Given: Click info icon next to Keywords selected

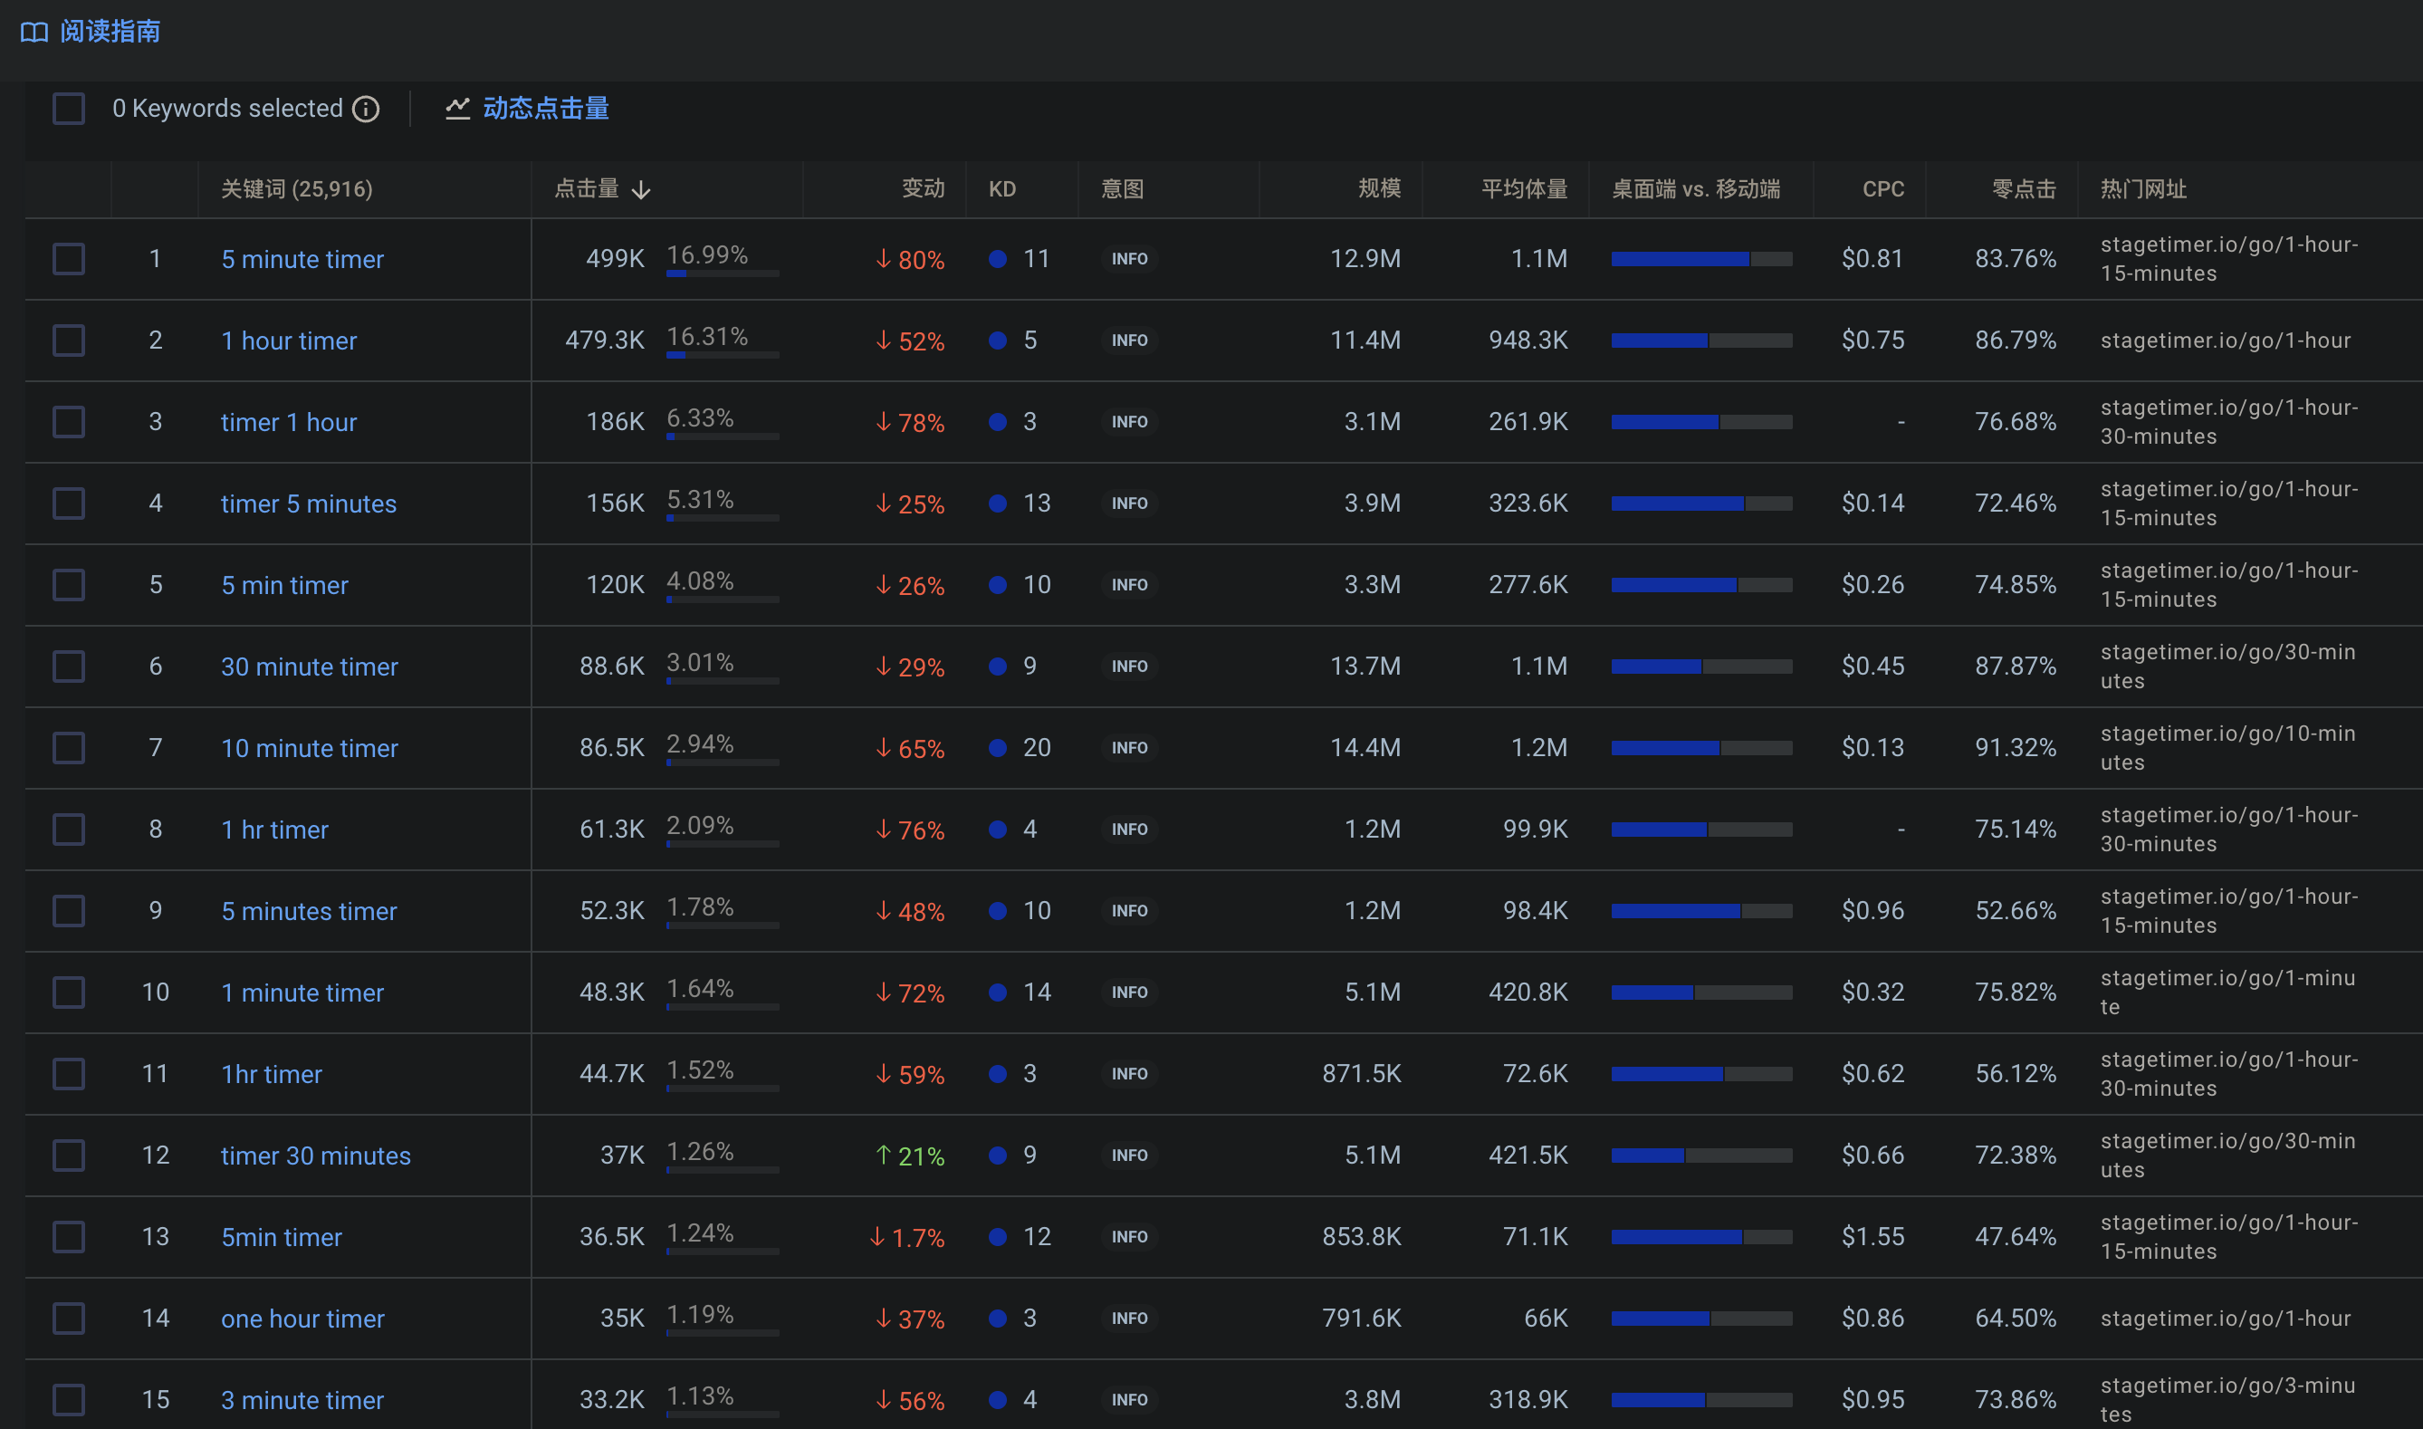Looking at the screenshot, I should 366,109.
